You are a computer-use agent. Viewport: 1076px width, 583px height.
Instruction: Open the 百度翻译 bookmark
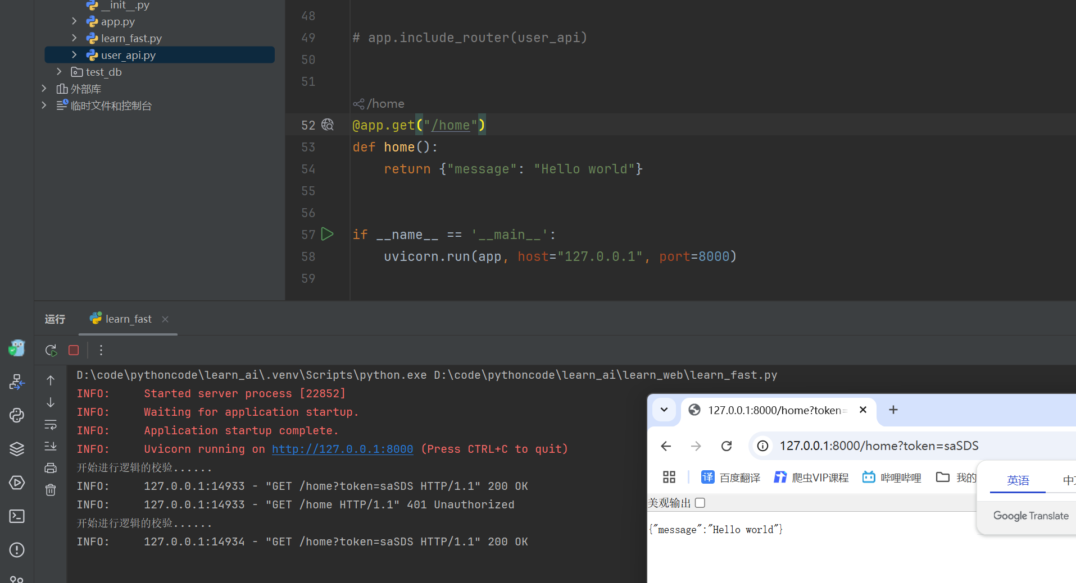pos(730,478)
